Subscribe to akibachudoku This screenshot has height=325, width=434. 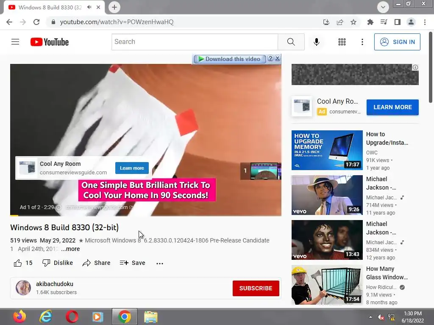point(256,288)
